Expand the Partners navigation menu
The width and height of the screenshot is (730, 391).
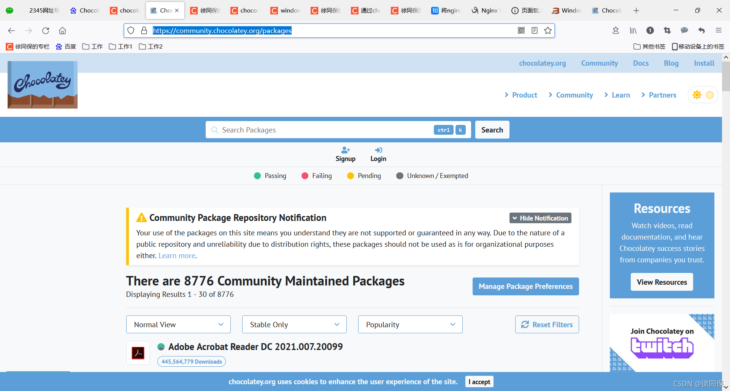click(659, 95)
